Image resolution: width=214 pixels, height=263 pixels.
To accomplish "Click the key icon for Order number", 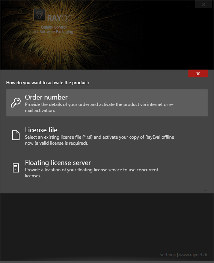I will 16,103.
